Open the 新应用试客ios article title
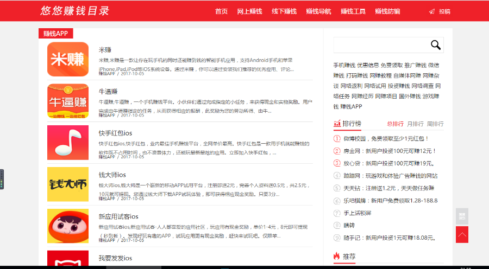Viewport: 489px width, 269px height. pyautogui.click(x=118, y=217)
